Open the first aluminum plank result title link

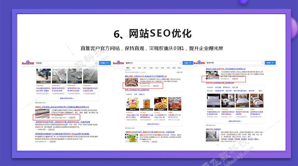[x=62, y=107]
